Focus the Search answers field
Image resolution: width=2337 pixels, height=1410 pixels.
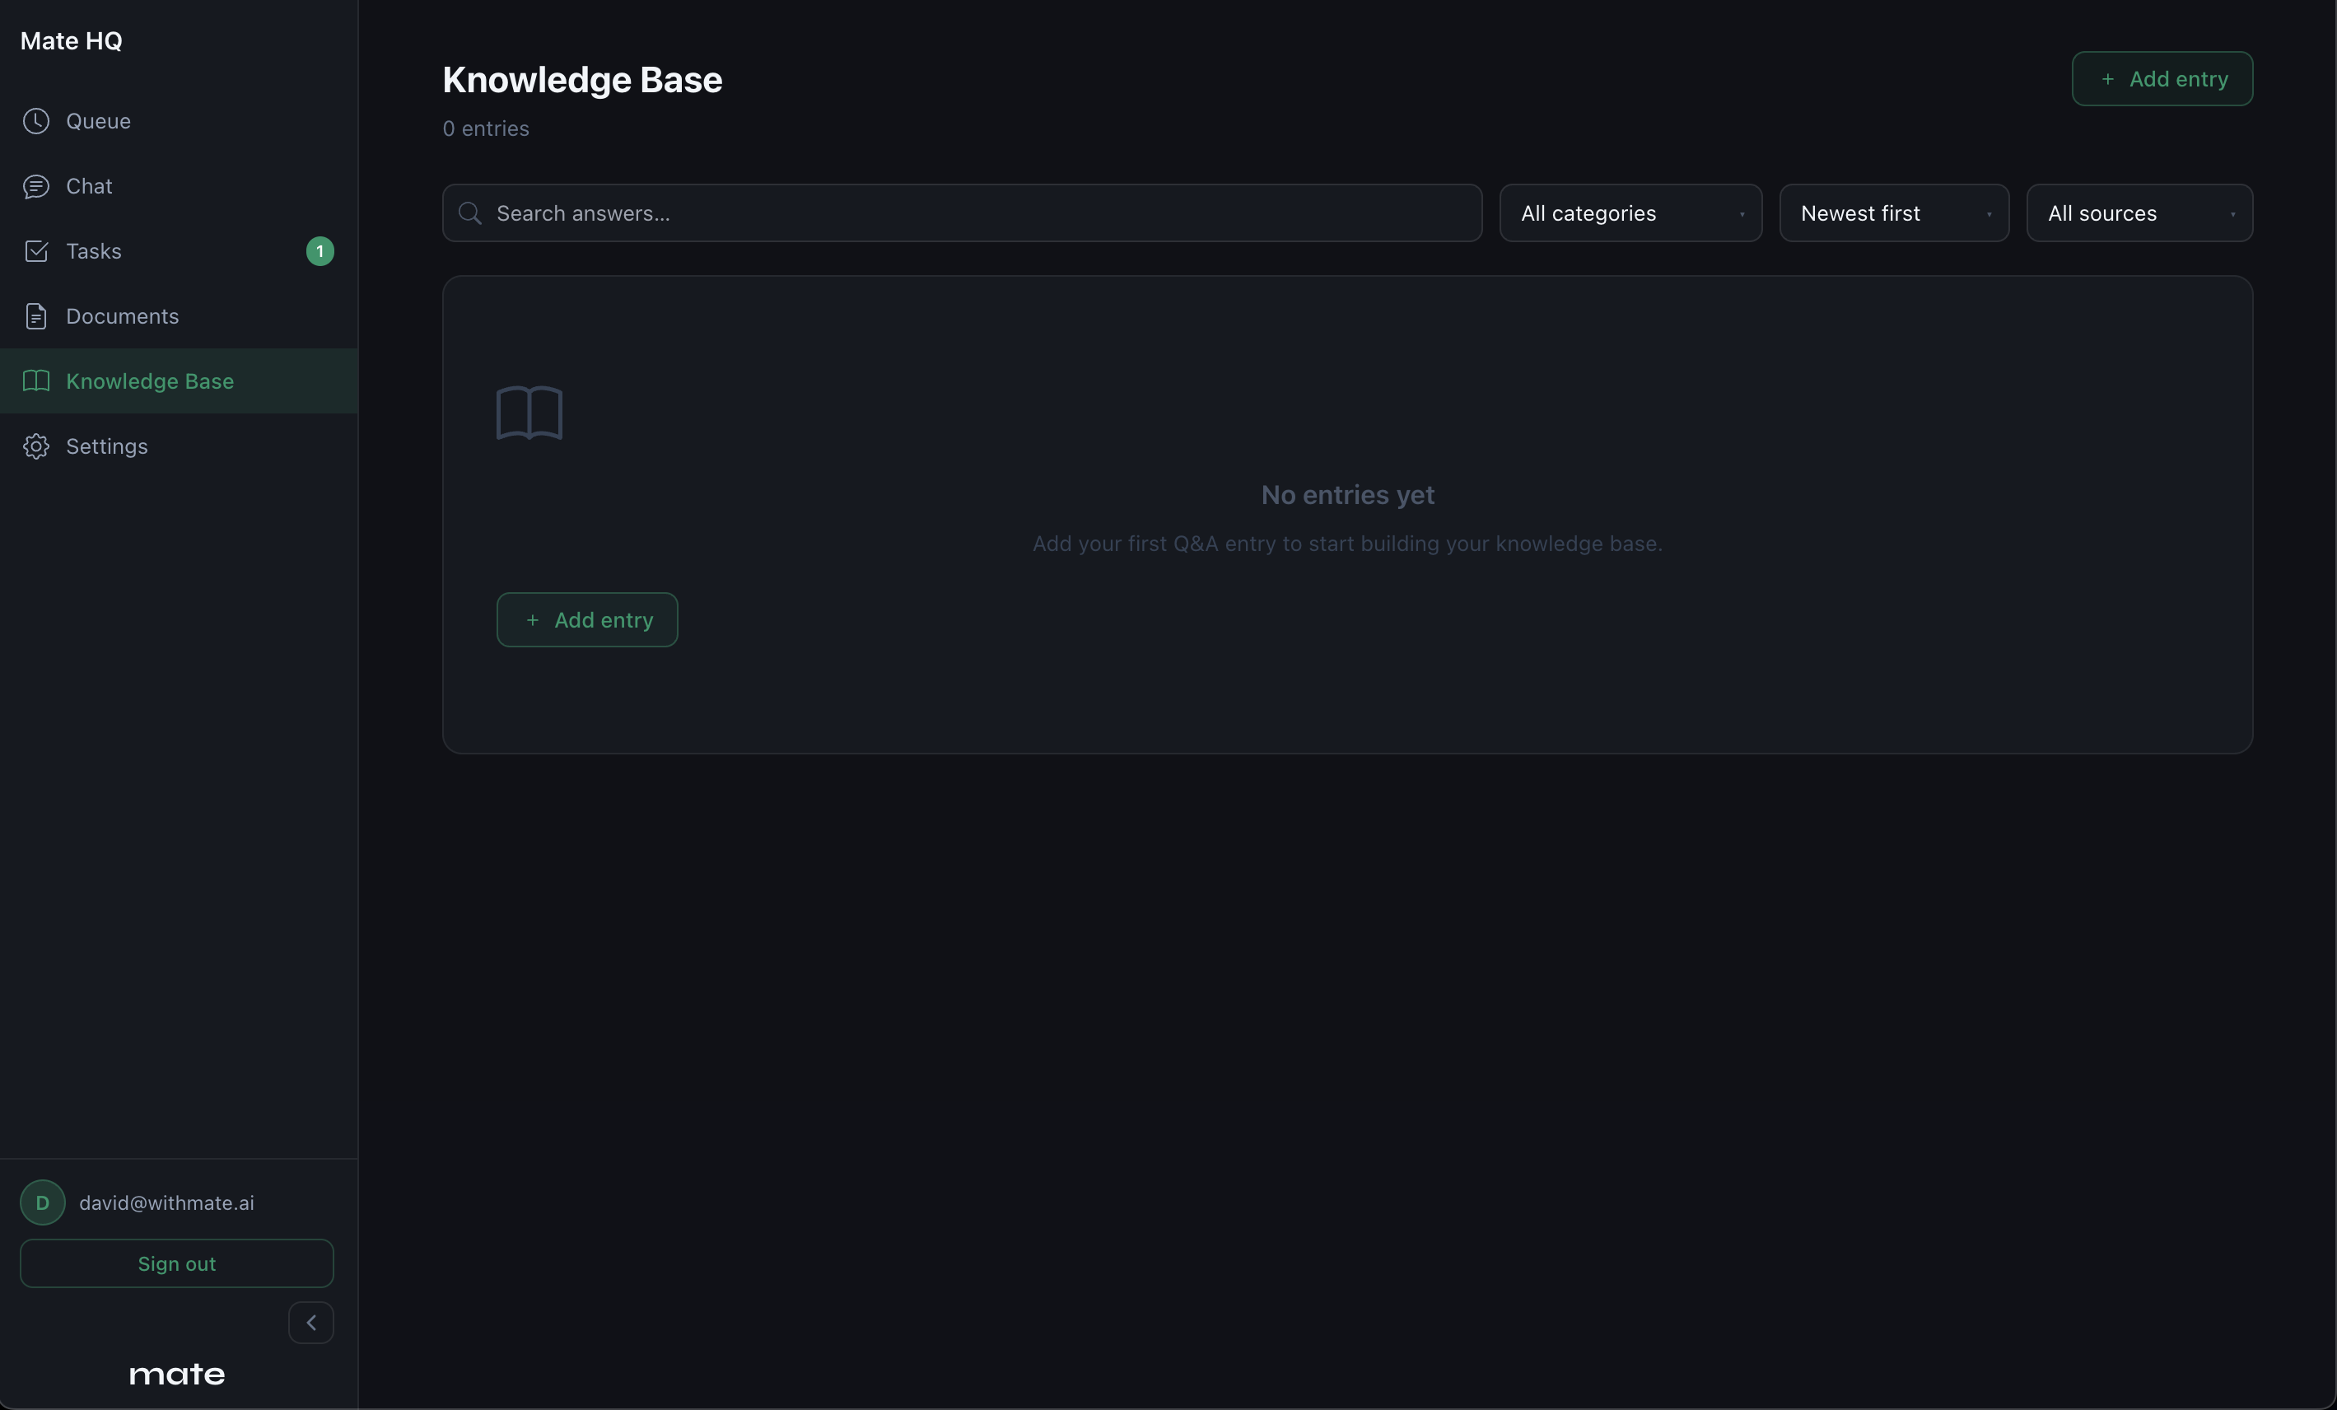962,212
